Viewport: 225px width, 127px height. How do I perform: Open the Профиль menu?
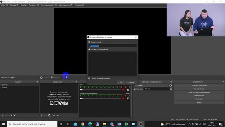tap(34, 5)
